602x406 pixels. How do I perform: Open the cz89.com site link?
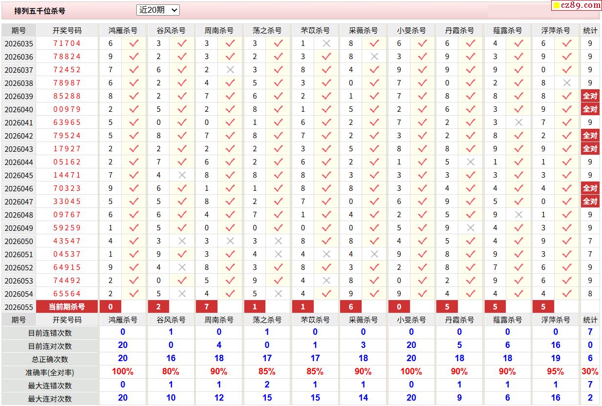coord(576,5)
